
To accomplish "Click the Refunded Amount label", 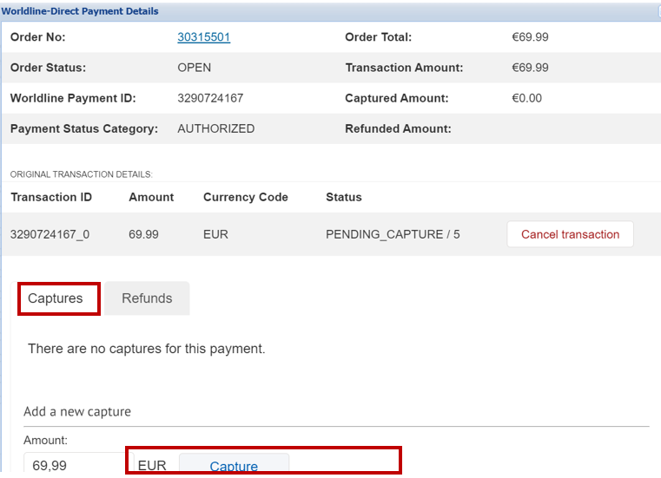I will (398, 128).
